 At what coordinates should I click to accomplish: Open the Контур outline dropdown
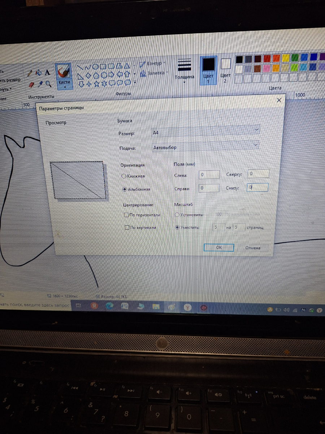coord(152,64)
